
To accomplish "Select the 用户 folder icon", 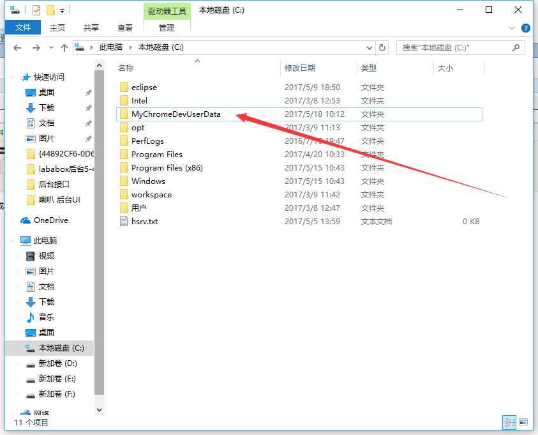I will [124, 208].
